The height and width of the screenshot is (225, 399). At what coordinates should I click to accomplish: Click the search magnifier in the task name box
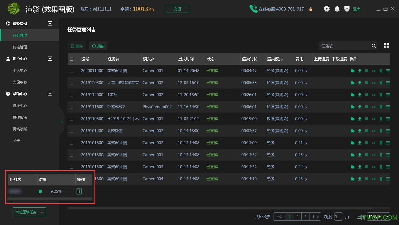pos(374,46)
